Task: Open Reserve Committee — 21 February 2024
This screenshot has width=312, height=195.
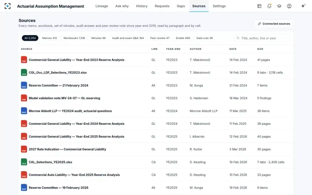Action: tap(58, 85)
